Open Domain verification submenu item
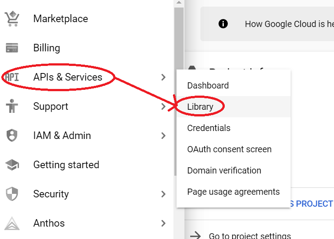Viewport: 334px width, 239px height. click(x=234, y=170)
